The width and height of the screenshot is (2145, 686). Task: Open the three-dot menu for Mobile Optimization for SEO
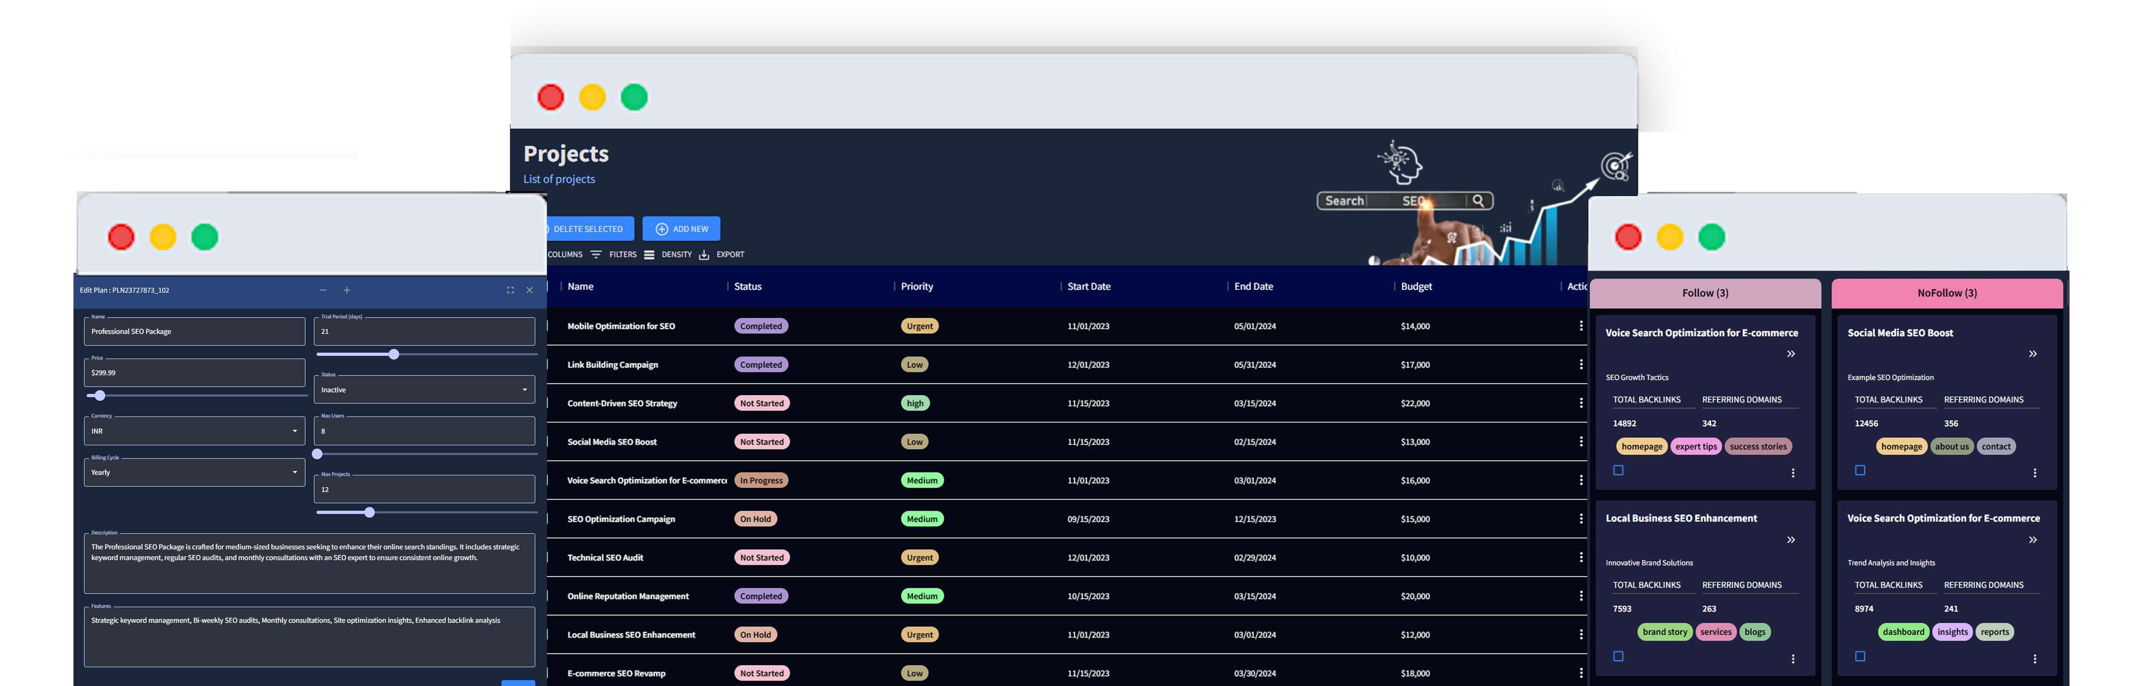(1581, 325)
